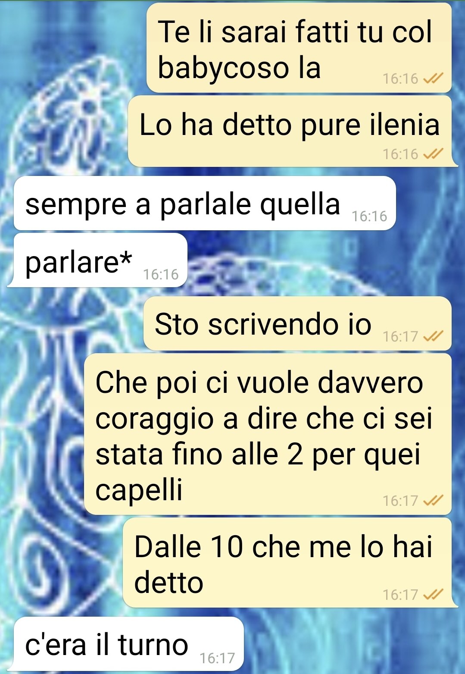Viewport: 465px width, 674px height.
Task: Tap the correction message 'parlare*'
Action: (x=97, y=260)
